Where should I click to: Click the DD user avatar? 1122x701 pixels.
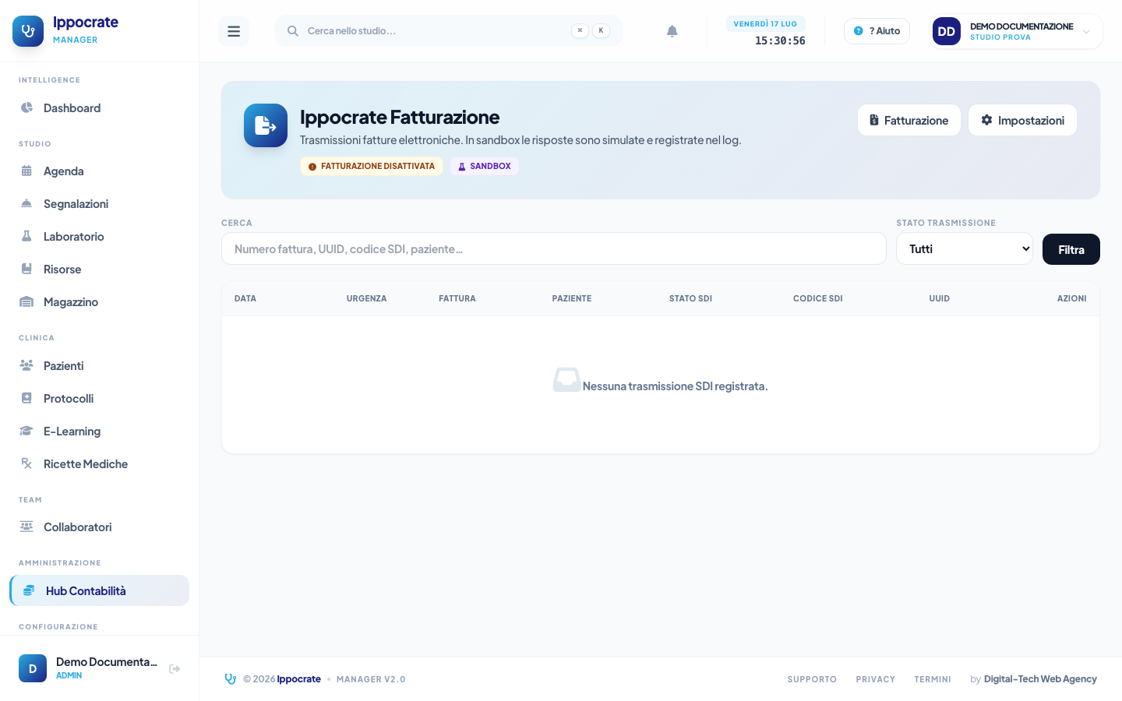[x=947, y=31]
